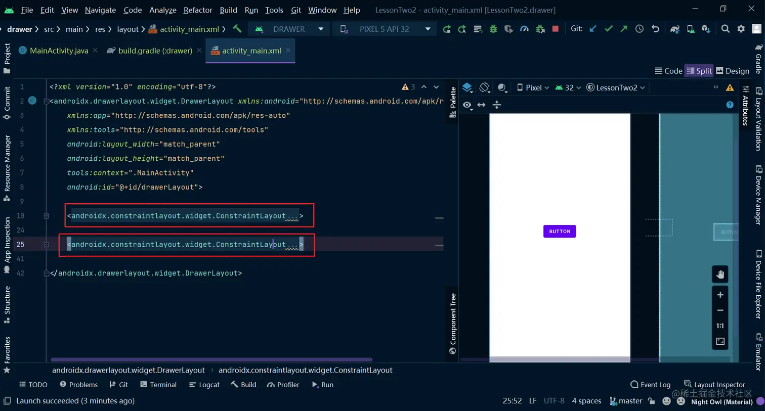Open the File menu
Screen dimensions: 765x411
click(27, 10)
